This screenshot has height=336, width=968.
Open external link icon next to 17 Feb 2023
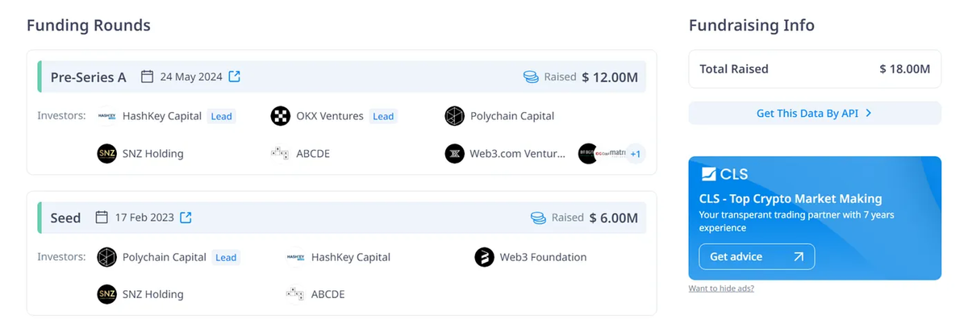pyautogui.click(x=186, y=218)
